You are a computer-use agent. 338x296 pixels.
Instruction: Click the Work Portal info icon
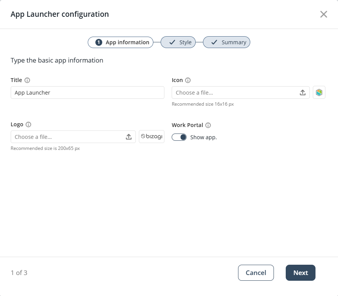(208, 125)
